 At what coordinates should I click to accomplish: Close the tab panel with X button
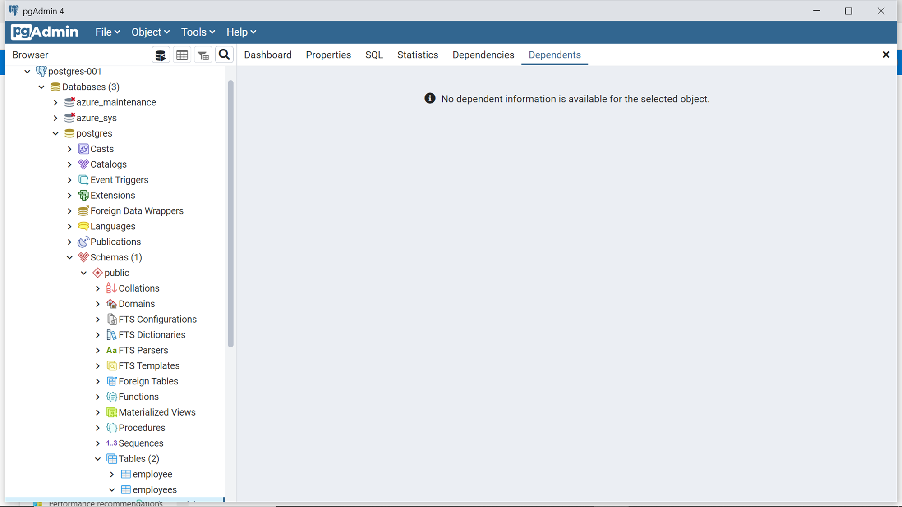[x=886, y=55]
